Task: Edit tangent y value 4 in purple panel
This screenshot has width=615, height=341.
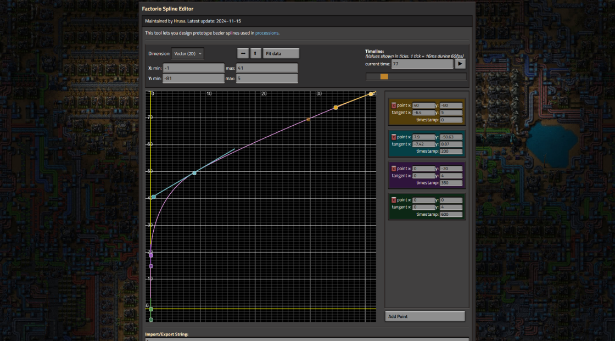Action: pyautogui.click(x=451, y=176)
